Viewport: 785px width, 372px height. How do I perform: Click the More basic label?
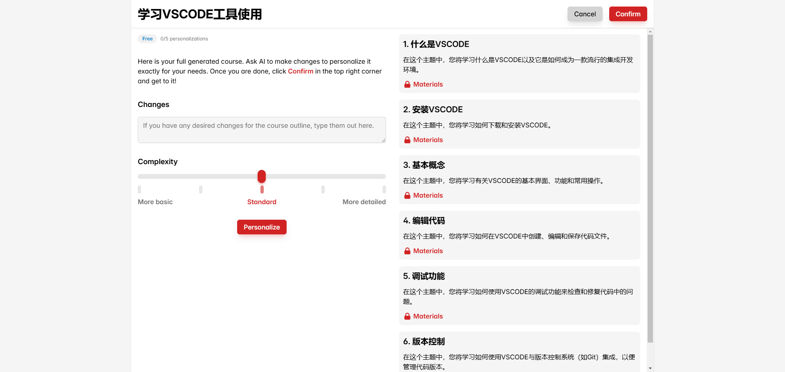(x=155, y=202)
